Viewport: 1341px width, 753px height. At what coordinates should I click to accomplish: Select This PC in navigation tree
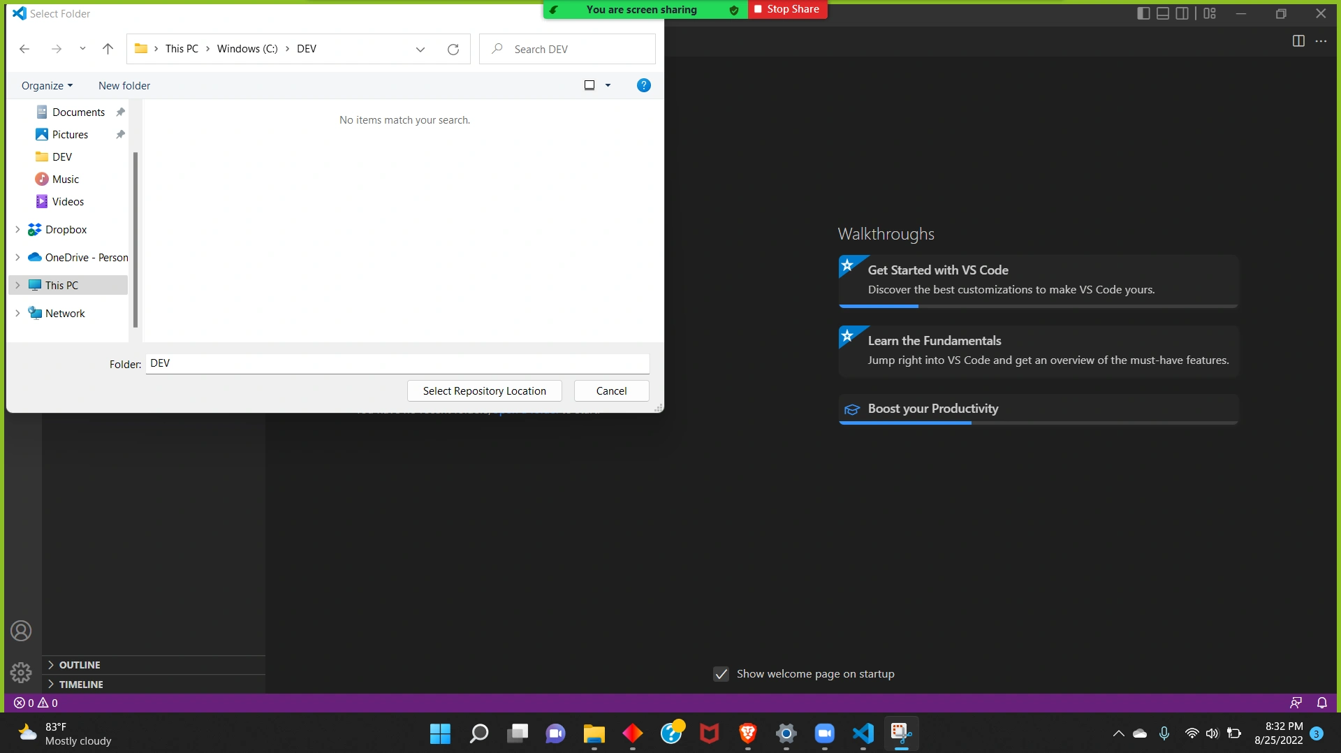point(61,285)
